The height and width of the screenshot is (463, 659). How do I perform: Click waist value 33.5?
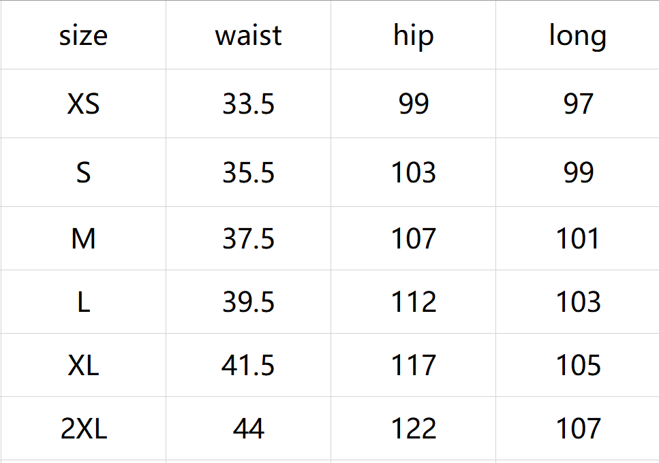click(248, 104)
